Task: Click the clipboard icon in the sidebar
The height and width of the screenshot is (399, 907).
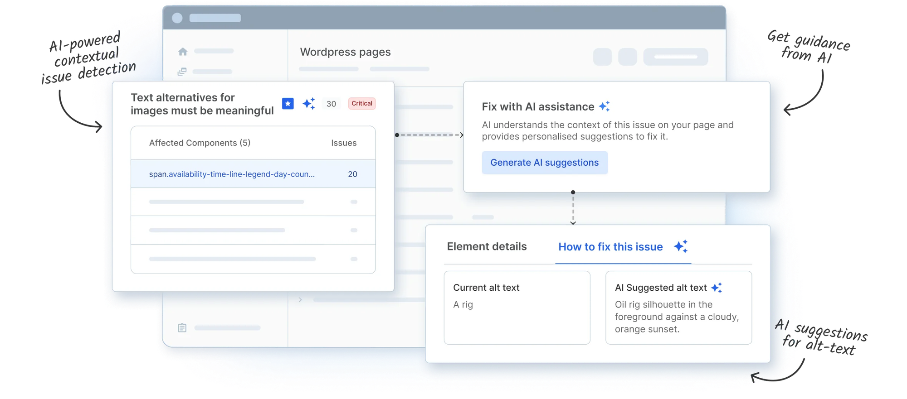Action: coord(182,327)
